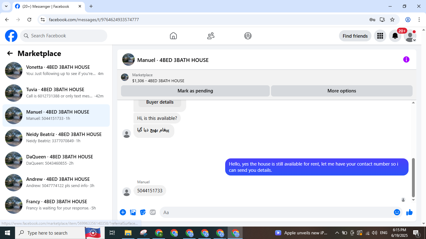The height and width of the screenshot is (239, 426).
Task: Open Task View on the taskbar
Action: point(112,233)
